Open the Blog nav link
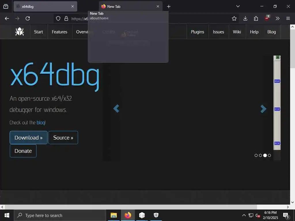This screenshot has width=295, height=221. pos(272,32)
